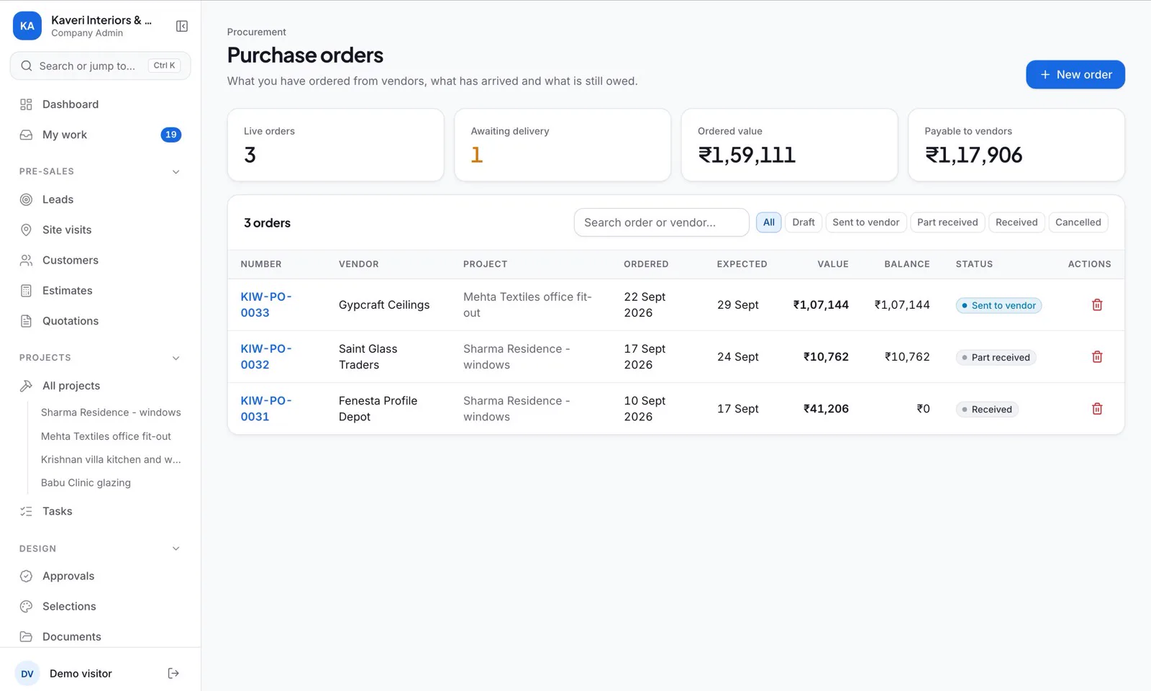Click the Selections palette icon
This screenshot has height=691, width=1151.
point(27,606)
